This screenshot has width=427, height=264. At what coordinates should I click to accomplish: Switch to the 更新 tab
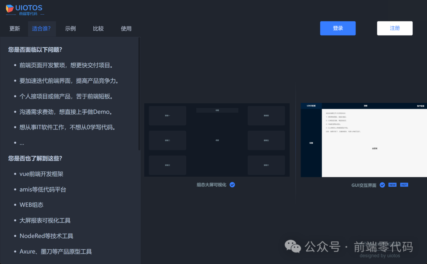tap(14, 28)
